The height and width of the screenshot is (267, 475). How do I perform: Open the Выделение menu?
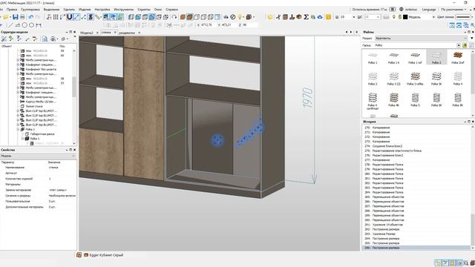tap(51, 10)
